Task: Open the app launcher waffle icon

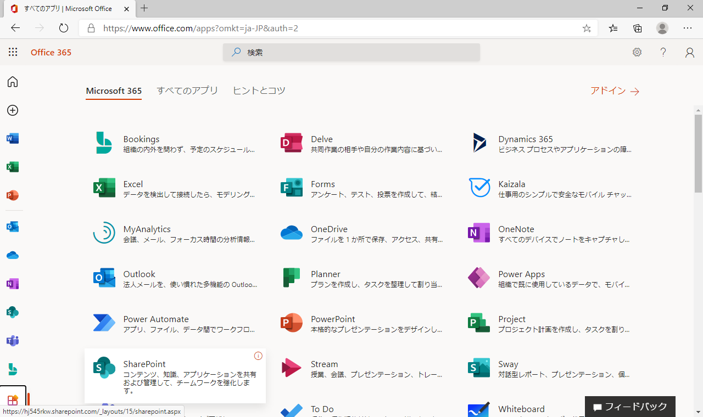Action: [13, 52]
